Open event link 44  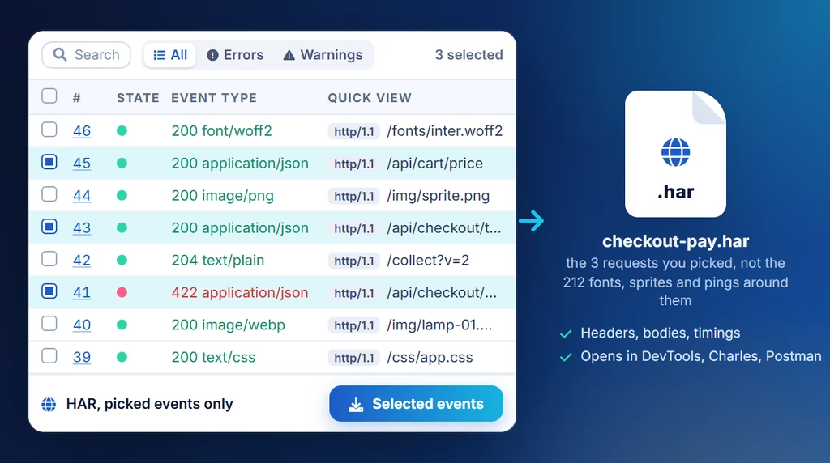point(82,196)
